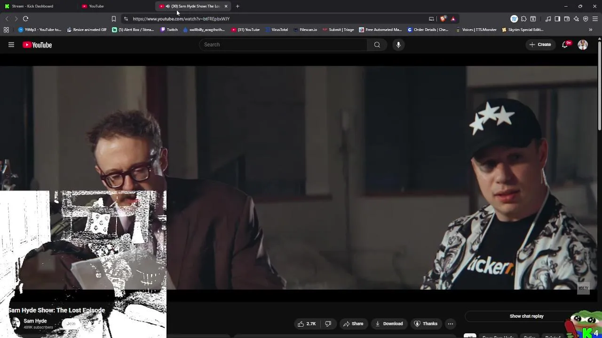
Task: Switch to the YouTube tab
Action: pos(116,6)
